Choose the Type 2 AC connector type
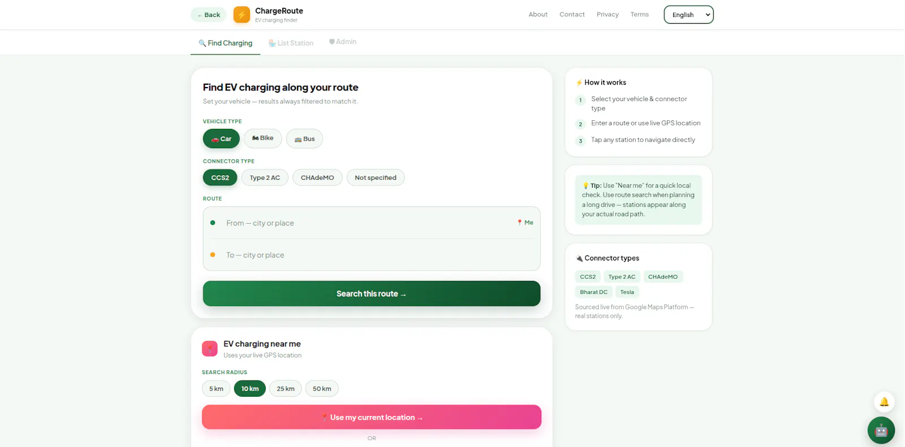The height and width of the screenshot is (447, 905). tap(265, 177)
